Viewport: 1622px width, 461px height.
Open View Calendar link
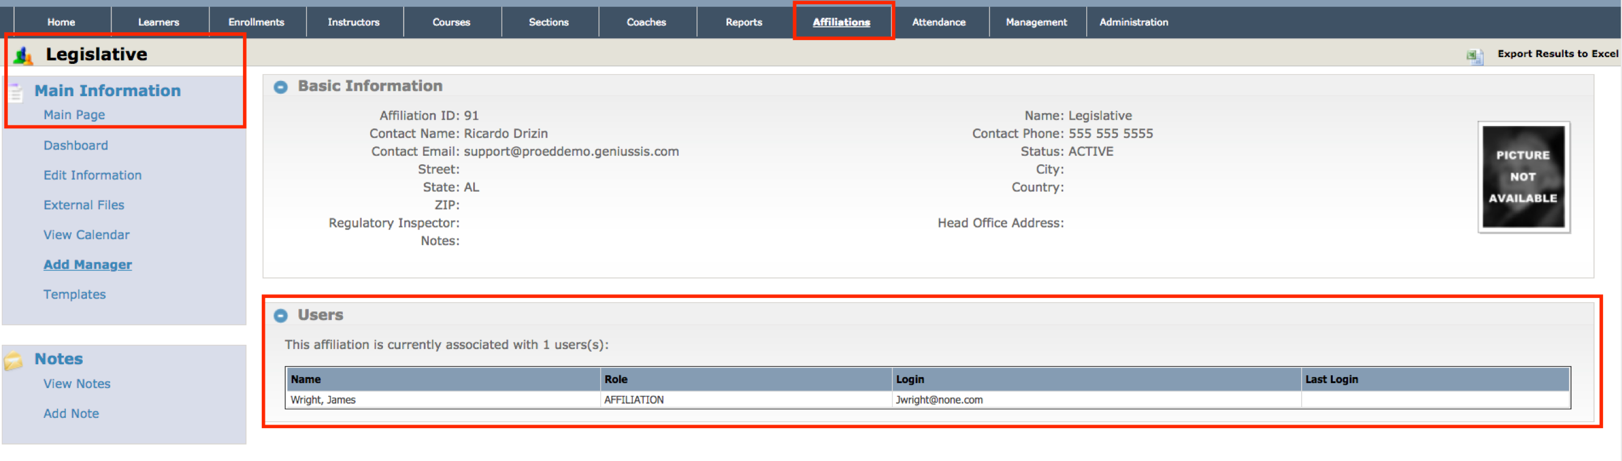click(86, 235)
